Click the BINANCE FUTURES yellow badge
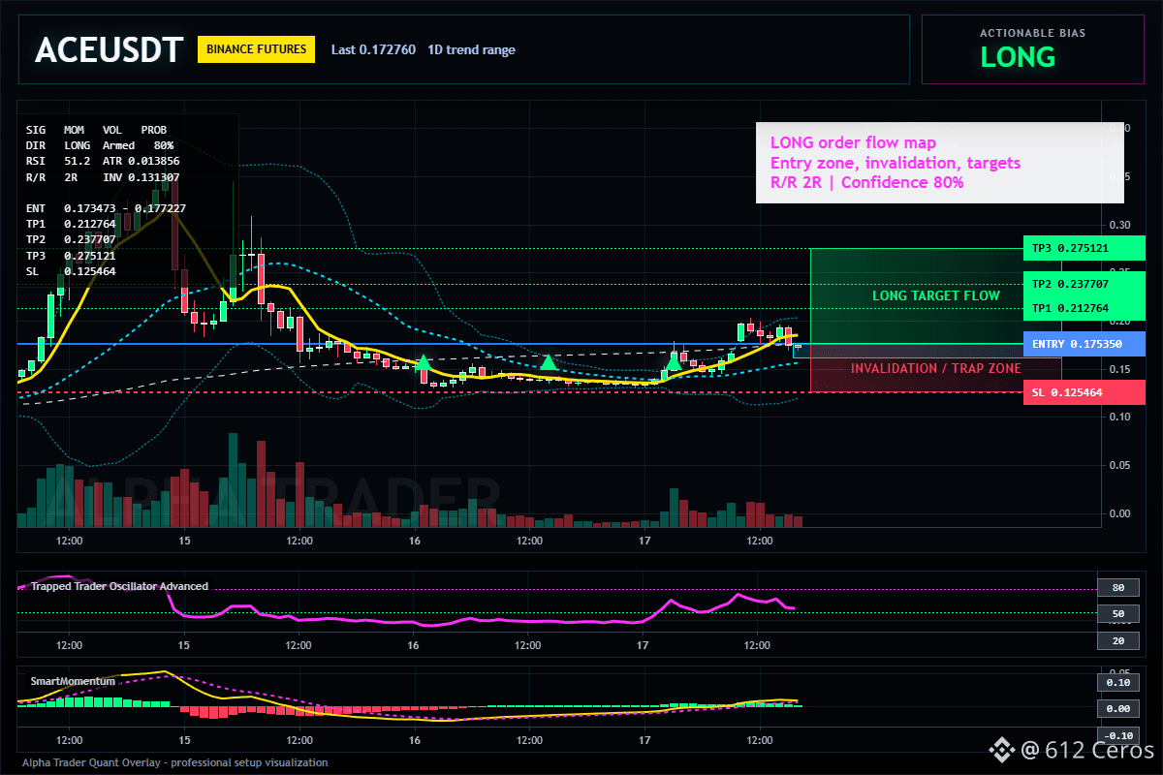1163x775 pixels. tap(256, 49)
